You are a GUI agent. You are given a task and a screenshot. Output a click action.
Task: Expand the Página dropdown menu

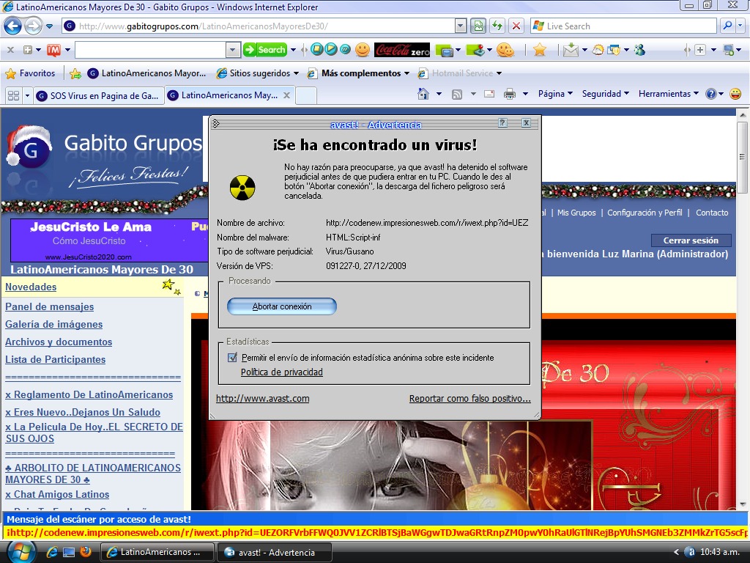556,94
